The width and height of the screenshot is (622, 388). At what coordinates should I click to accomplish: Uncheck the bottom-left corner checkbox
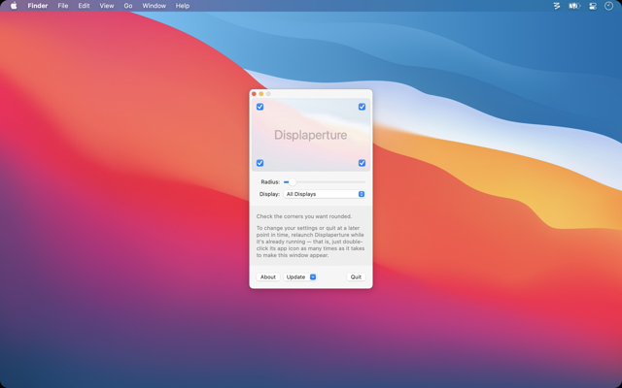coord(259,163)
